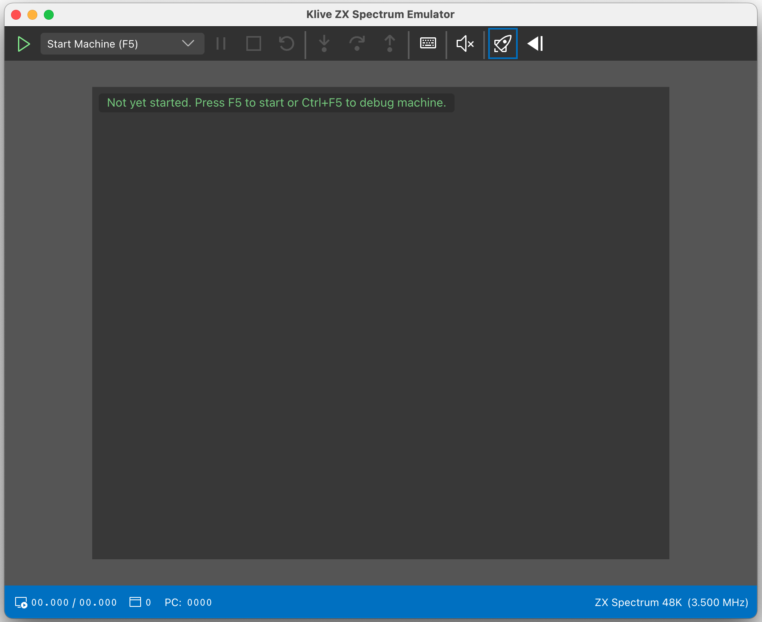The height and width of the screenshot is (622, 762).
Task: Click the 00.000 / 00.000 timing value
Action: coord(74,602)
